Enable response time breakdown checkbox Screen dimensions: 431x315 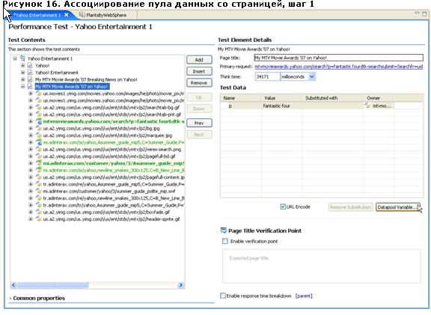223,296
